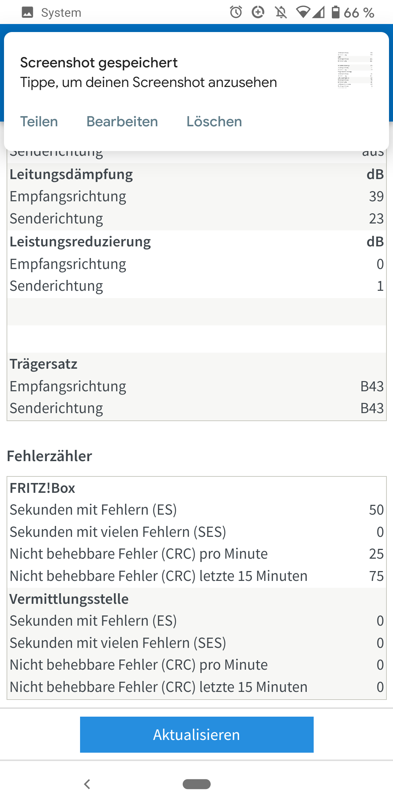Share the screenshot via Teilen
The width and height of the screenshot is (393, 808).
coord(39,122)
